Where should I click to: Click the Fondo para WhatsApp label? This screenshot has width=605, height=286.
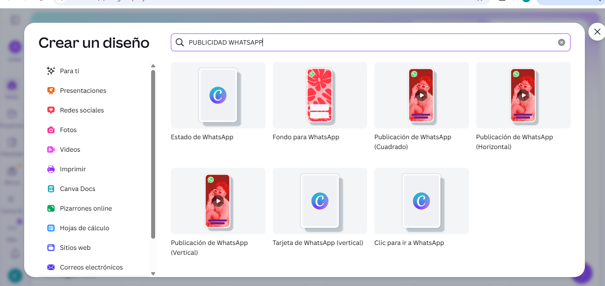click(306, 137)
